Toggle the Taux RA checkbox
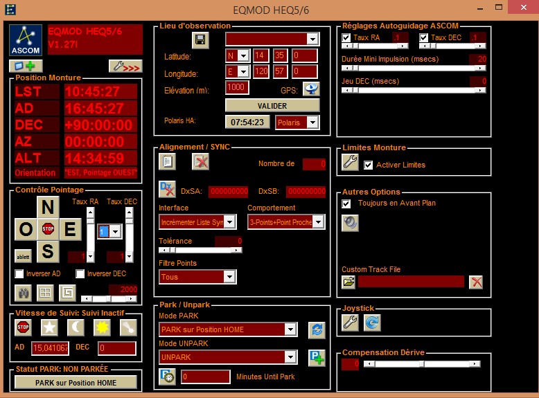The height and width of the screenshot is (398, 539). click(346, 37)
